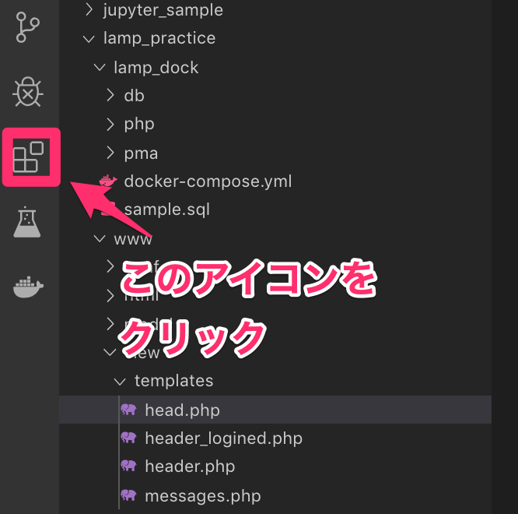This screenshot has height=514, width=518.
Task: Collapse the lamp_dock folder chevron
Action: 99,68
